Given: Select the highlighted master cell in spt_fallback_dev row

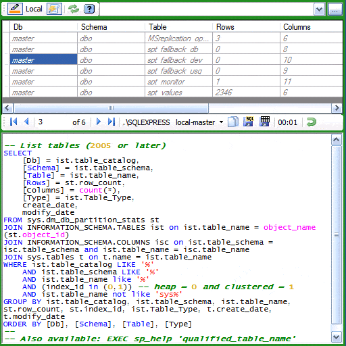Looking at the screenshot, I should pos(43,60).
